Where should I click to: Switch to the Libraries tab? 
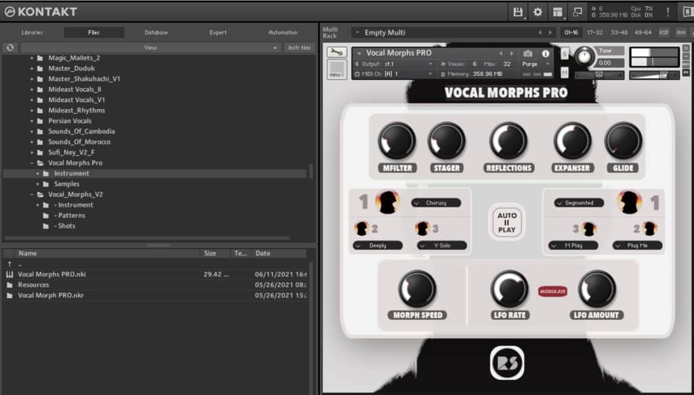coord(33,33)
